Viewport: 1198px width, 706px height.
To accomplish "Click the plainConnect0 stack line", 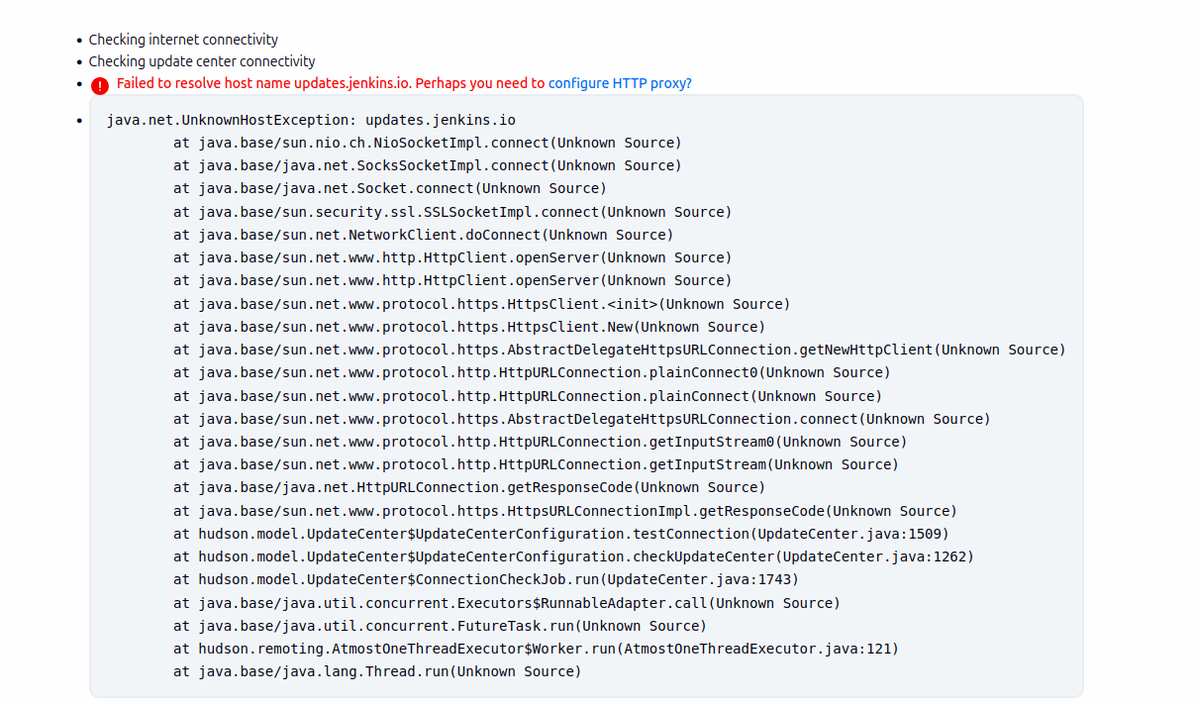I will pyautogui.click(x=532, y=372).
